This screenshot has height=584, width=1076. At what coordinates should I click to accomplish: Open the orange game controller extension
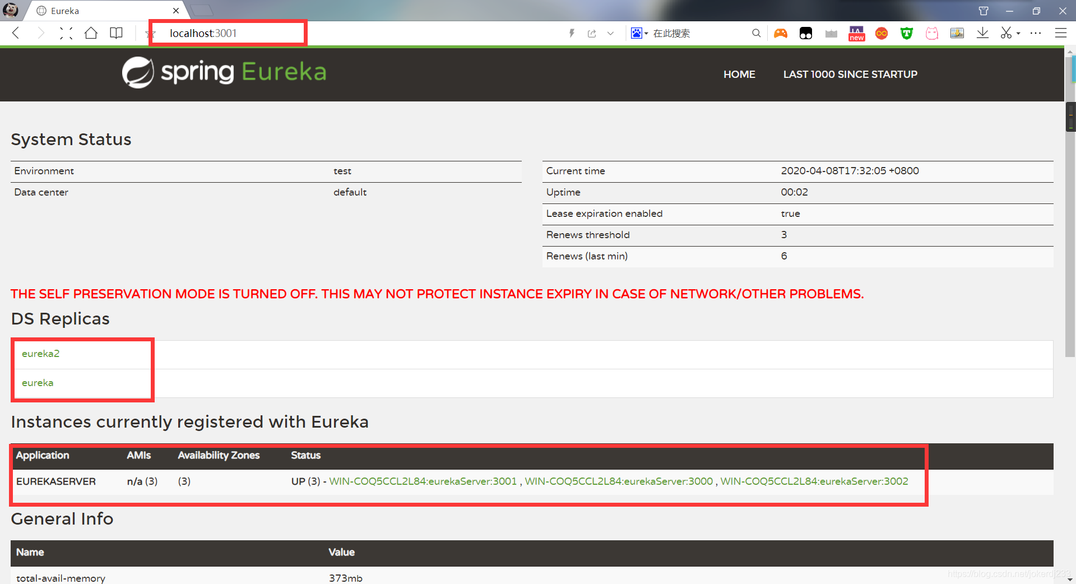tap(781, 34)
